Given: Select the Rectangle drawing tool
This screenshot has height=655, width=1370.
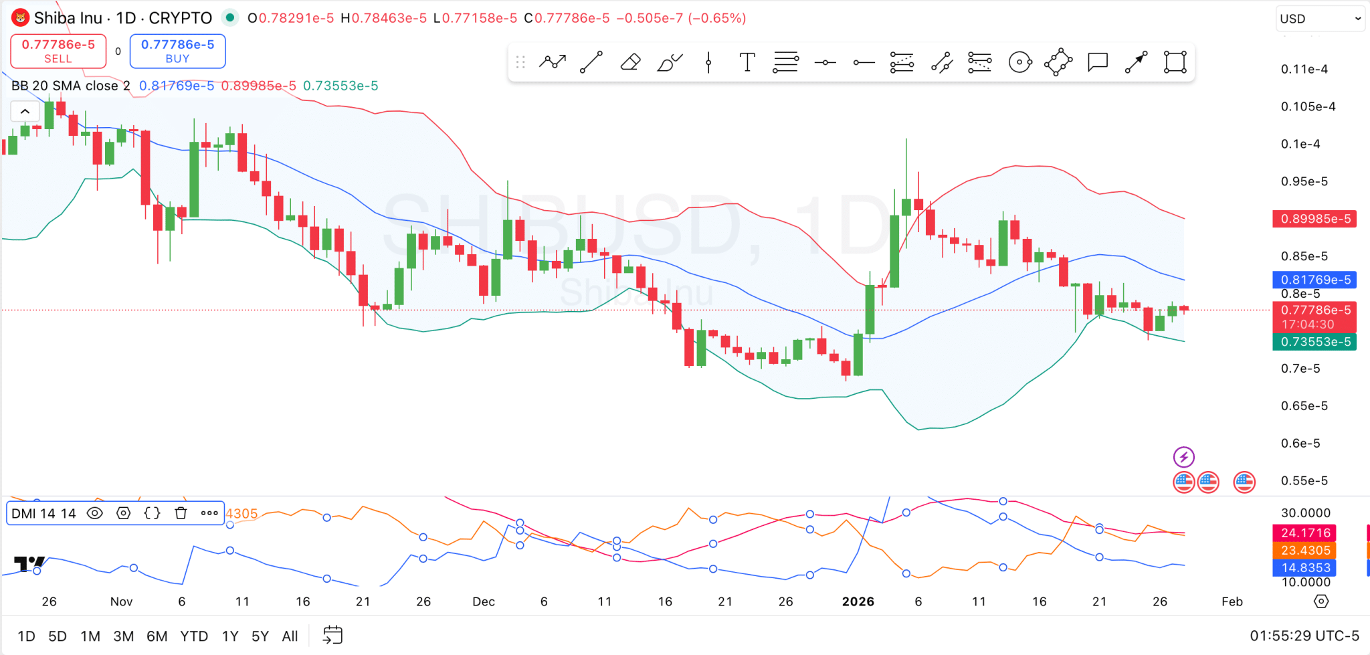Looking at the screenshot, I should [1175, 62].
